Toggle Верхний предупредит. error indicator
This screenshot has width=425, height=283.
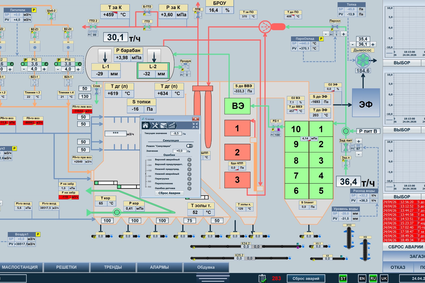click(189, 164)
